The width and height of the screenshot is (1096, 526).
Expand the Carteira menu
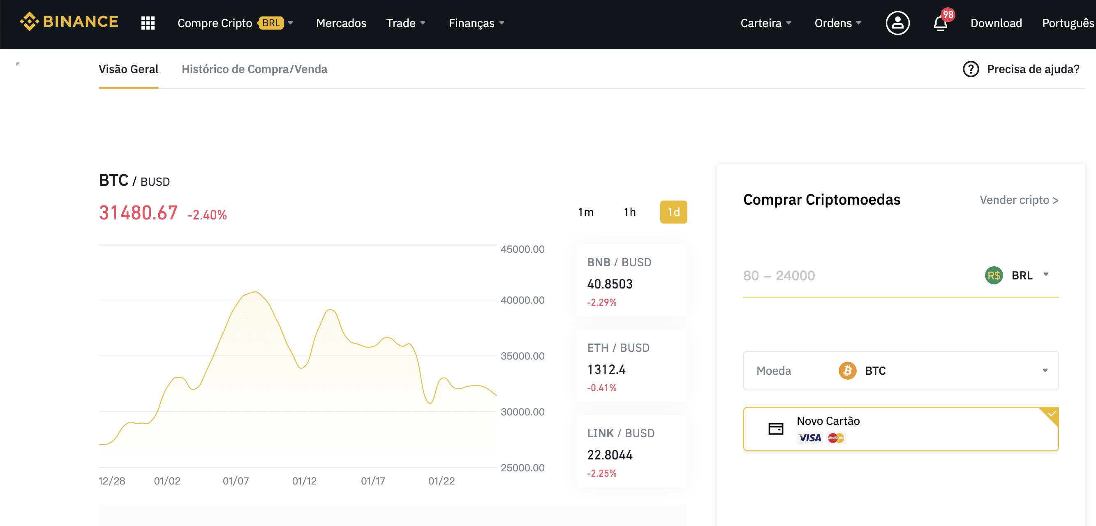pyautogui.click(x=765, y=23)
